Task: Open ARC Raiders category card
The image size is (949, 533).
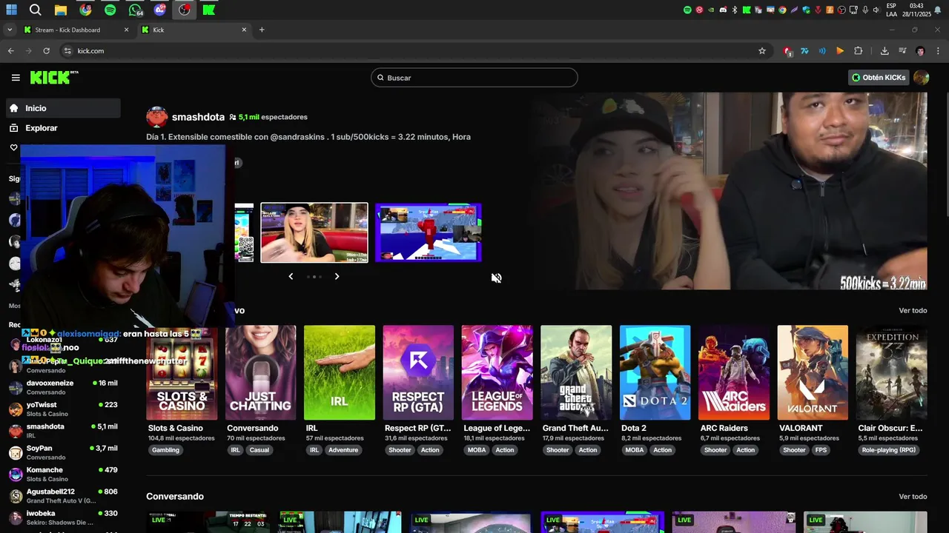Action: pyautogui.click(x=734, y=372)
